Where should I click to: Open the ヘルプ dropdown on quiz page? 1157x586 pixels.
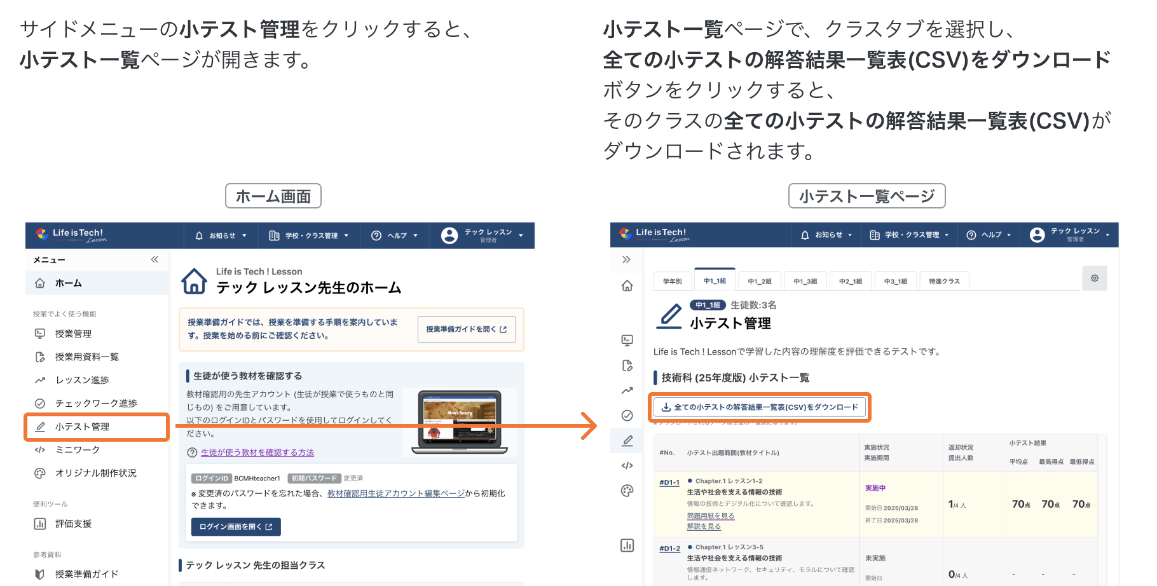click(989, 235)
